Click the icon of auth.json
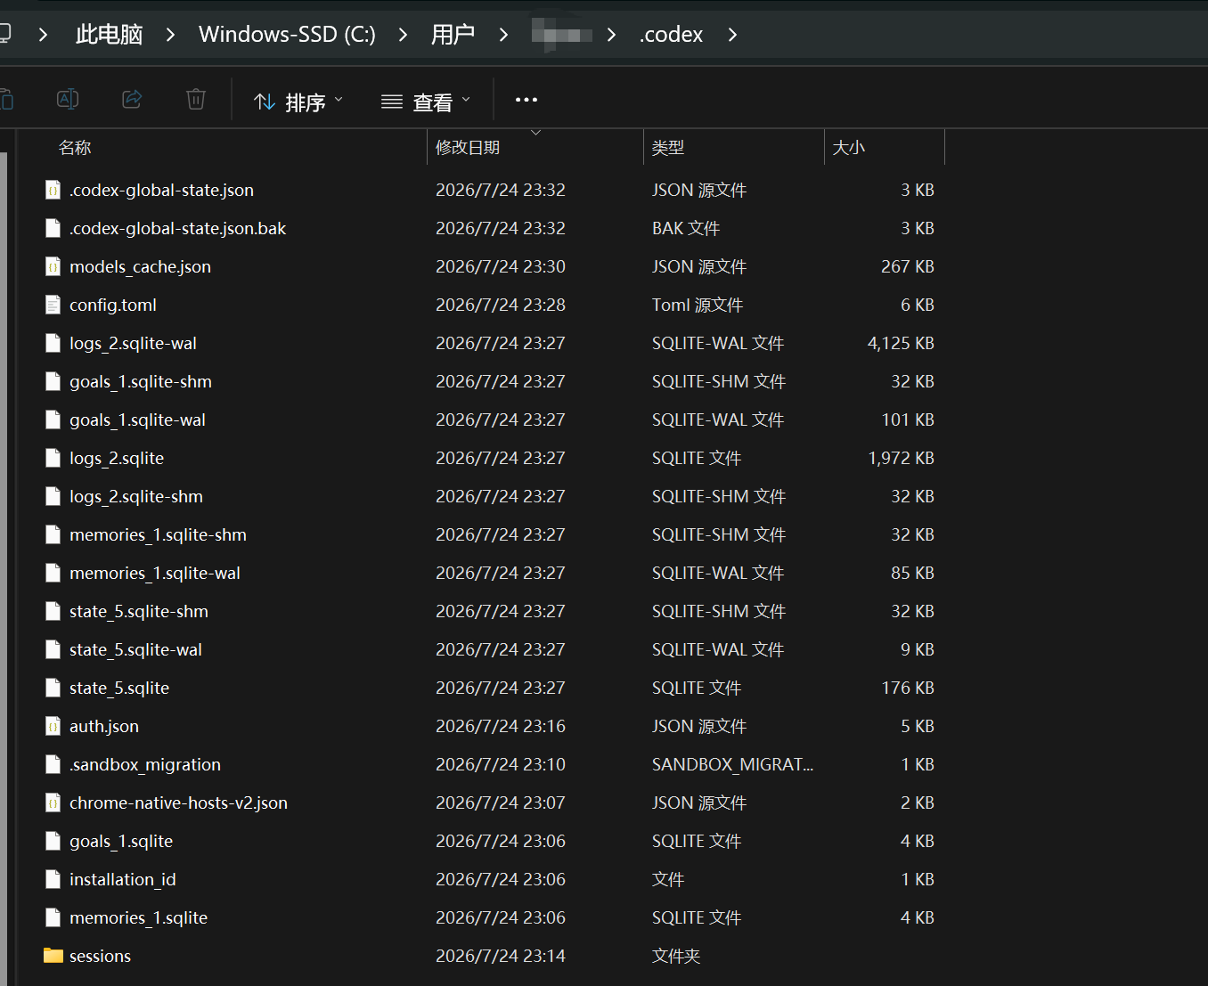Screen dimensions: 1208x986 53,726
